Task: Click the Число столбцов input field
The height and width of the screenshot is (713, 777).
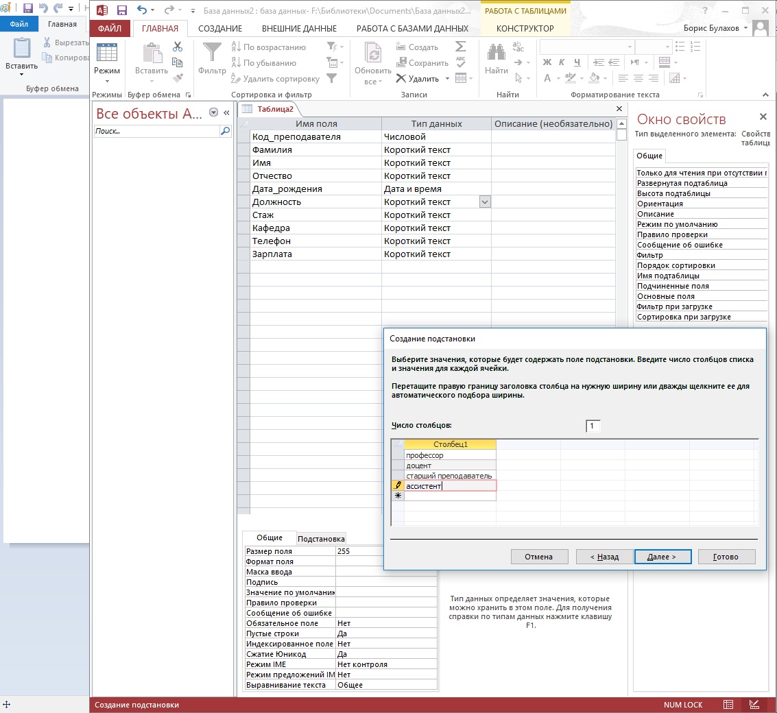Action: pos(593,426)
